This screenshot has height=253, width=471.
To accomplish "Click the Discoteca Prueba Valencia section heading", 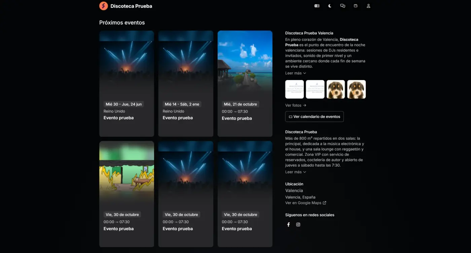I will coord(309,33).
